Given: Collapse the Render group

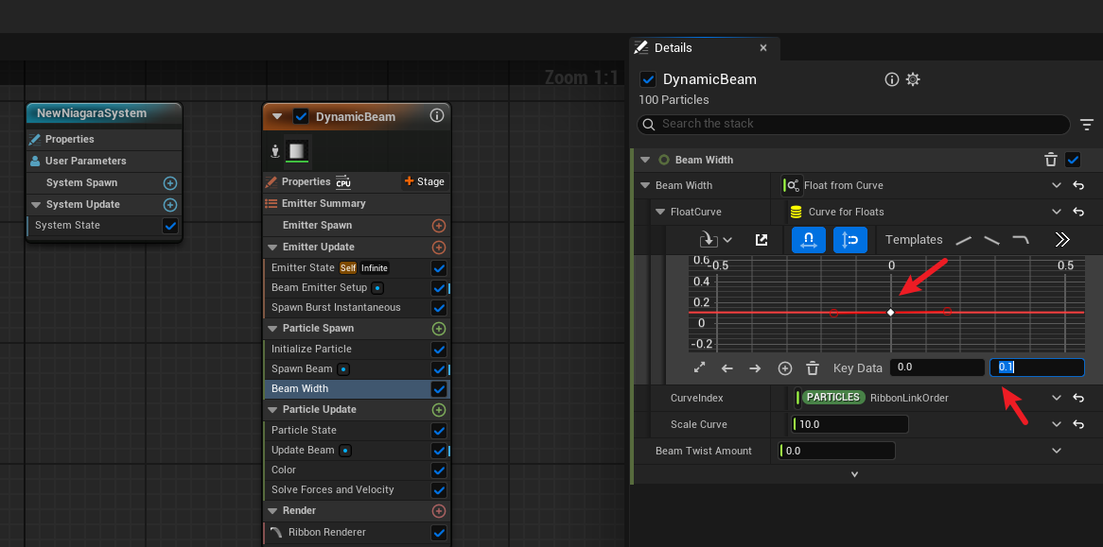Looking at the screenshot, I should pyautogui.click(x=273, y=510).
